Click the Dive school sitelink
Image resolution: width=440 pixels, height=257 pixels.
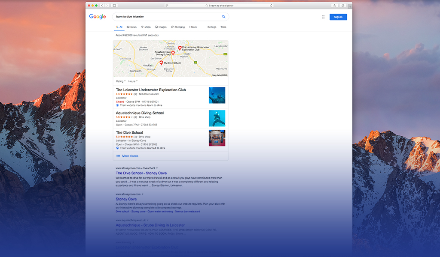[122, 212]
